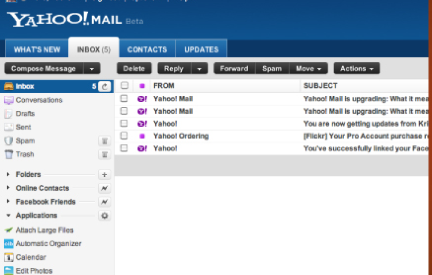Click the Forward button
432x275 pixels.
pyautogui.click(x=234, y=69)
